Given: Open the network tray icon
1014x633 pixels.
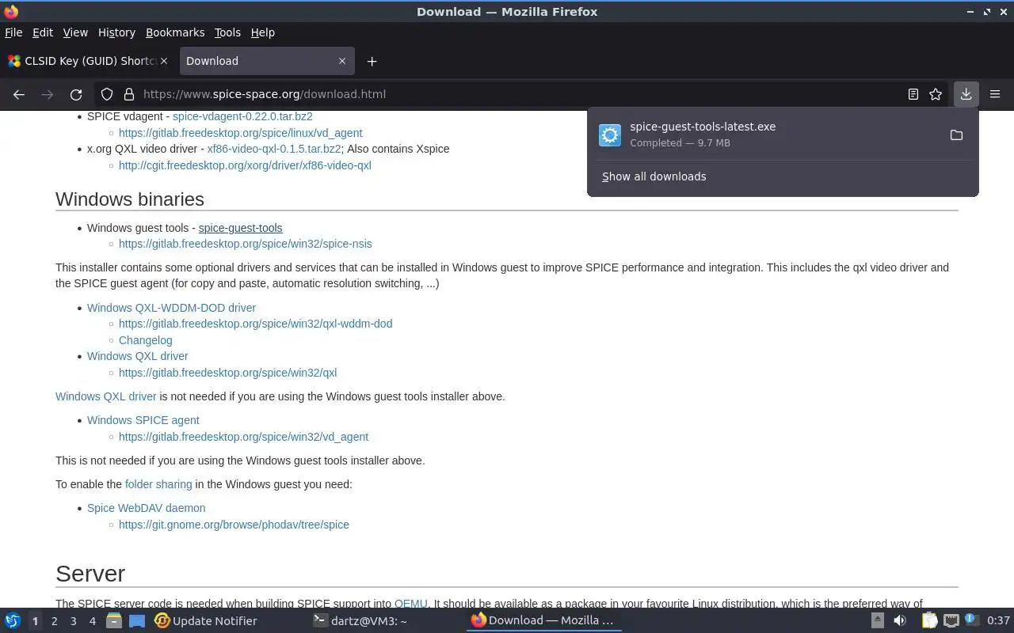Looking at the screenshot, I should [951, 621].
